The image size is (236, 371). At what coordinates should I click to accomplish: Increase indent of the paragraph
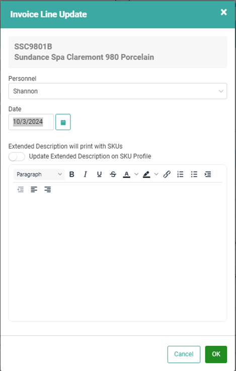(208, 174)
